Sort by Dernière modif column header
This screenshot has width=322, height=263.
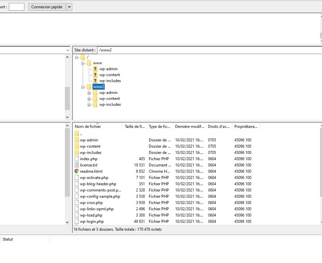(x=189, y=127)
